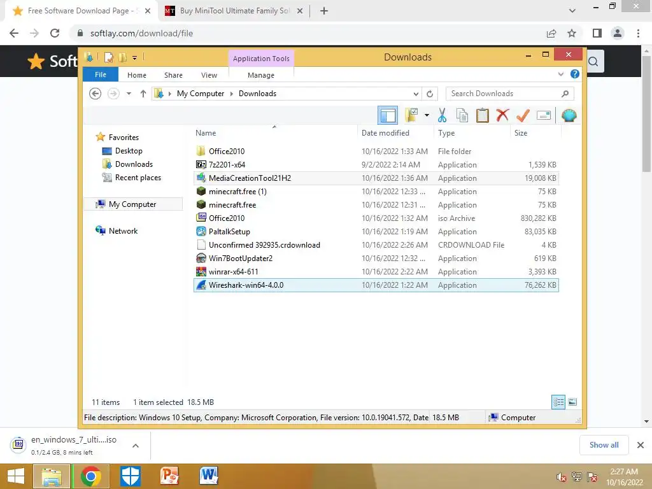Screen dimensions: 652x489
Task: Select the winrar-x64-611 installer
Action: coord(376,271)
